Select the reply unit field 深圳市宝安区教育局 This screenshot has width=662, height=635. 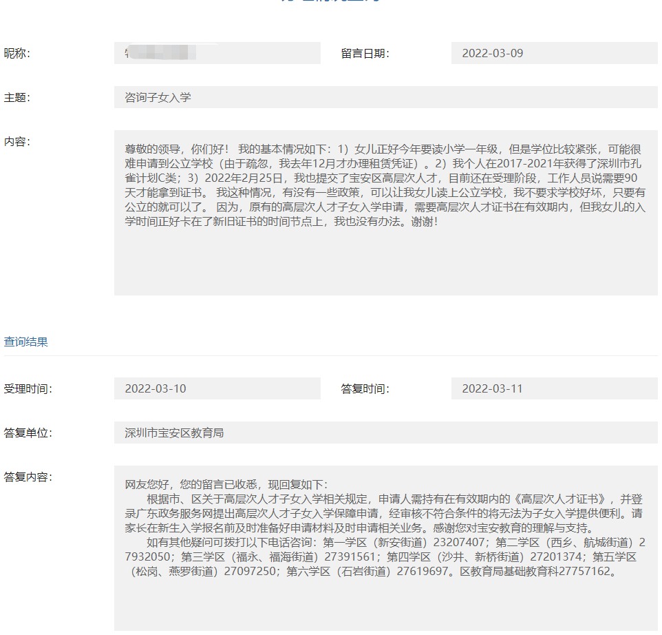(x=386, y=433)
